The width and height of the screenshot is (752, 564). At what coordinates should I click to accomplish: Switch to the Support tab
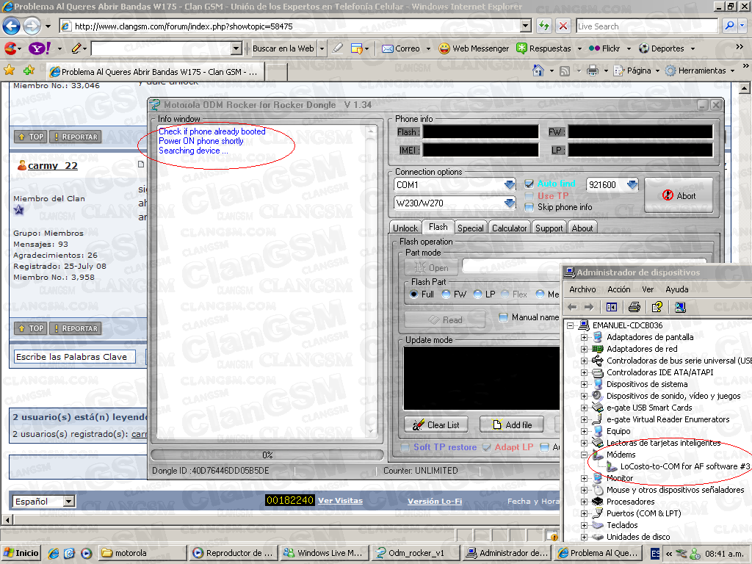pos(549,228)
